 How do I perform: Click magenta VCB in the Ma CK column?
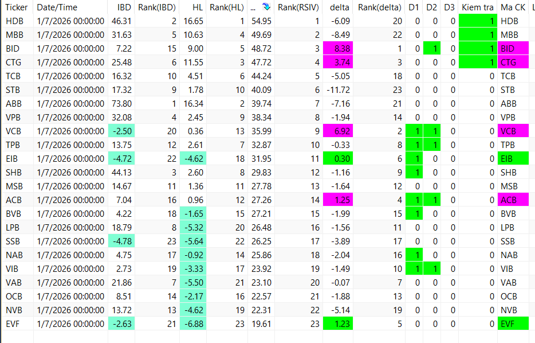click(513, 131)
